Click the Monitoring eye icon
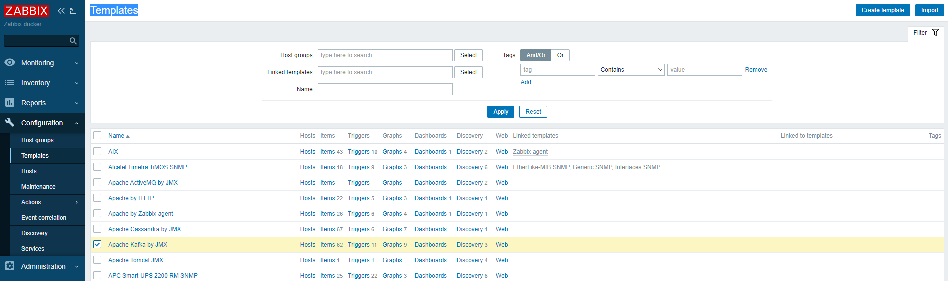Viewport: 948px width, 281px height. (10, 63)
